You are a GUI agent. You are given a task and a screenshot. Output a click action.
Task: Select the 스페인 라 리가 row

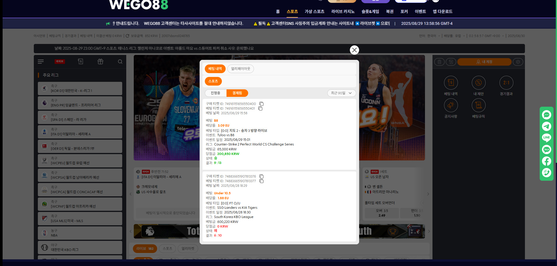(80, 117)
